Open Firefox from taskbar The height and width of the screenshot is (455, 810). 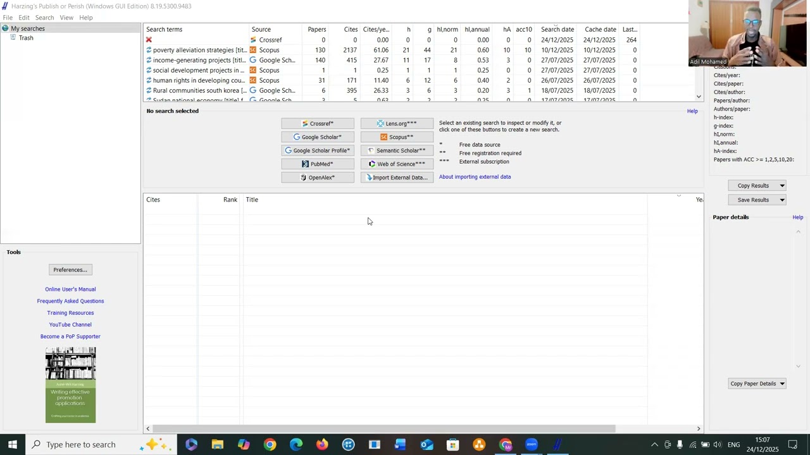coord(322,445)
